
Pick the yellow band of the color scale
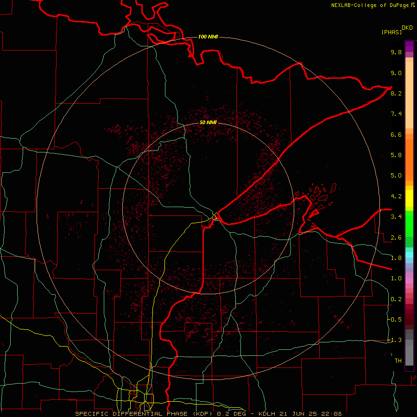(409, 198)
